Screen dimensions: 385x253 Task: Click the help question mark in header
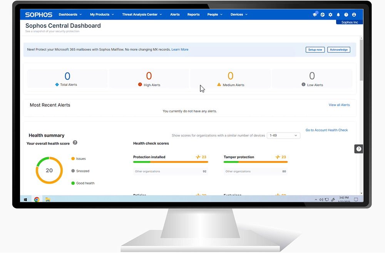click(x=346, y=15)
